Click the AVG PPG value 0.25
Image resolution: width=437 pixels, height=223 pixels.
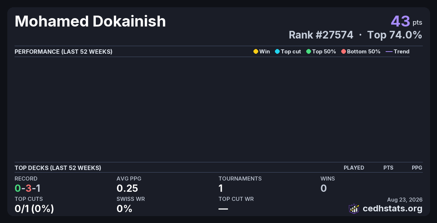[x=127, y=188]
